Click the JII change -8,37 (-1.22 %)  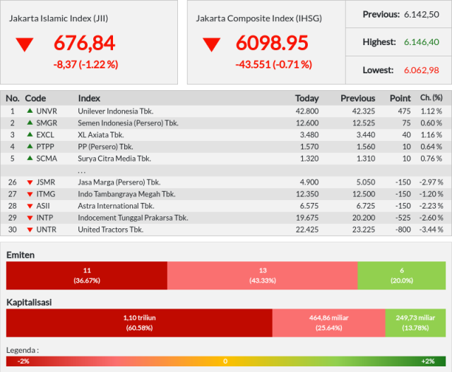click(85, 64)
